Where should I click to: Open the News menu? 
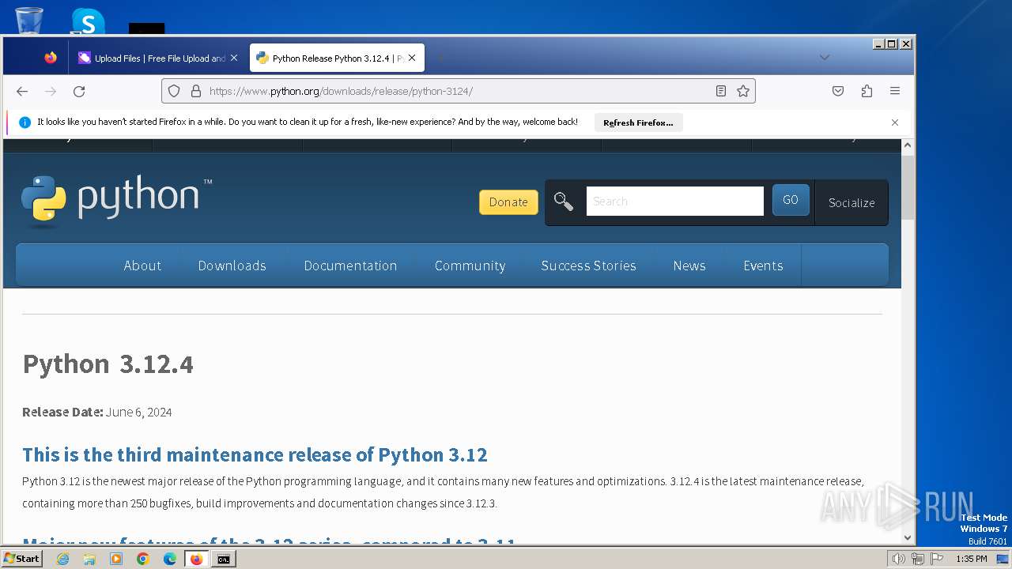[689, 266]
